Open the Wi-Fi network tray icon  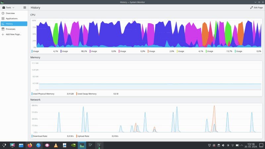coord(233,145)
